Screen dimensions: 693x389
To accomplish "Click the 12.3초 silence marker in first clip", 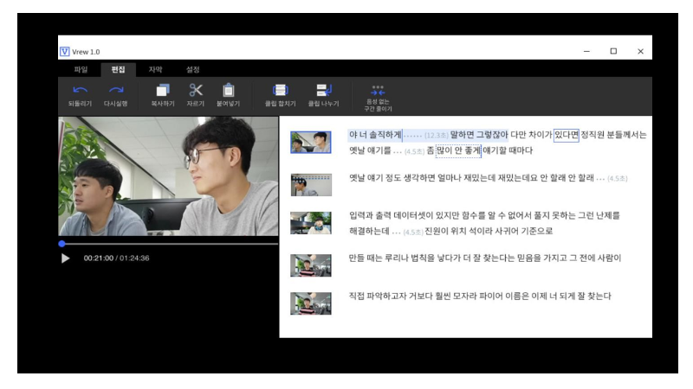I will click(436, 136).
